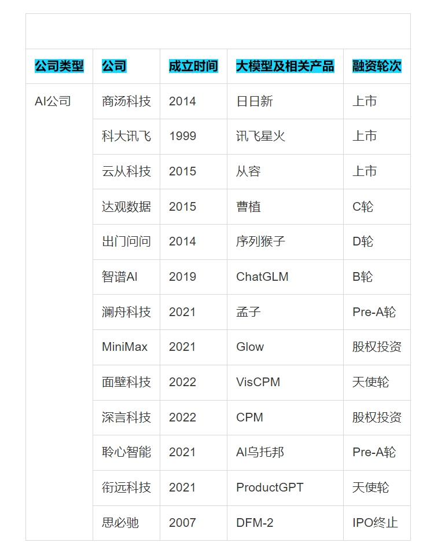Screen dimensions: 434x550
Task: Click the 大模型及相关产品 column header
Action: tap(285, 66)
